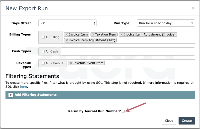Check the All Billing checkbox
The height and width of the screenshot is (129, 200).
coord(43,37)
